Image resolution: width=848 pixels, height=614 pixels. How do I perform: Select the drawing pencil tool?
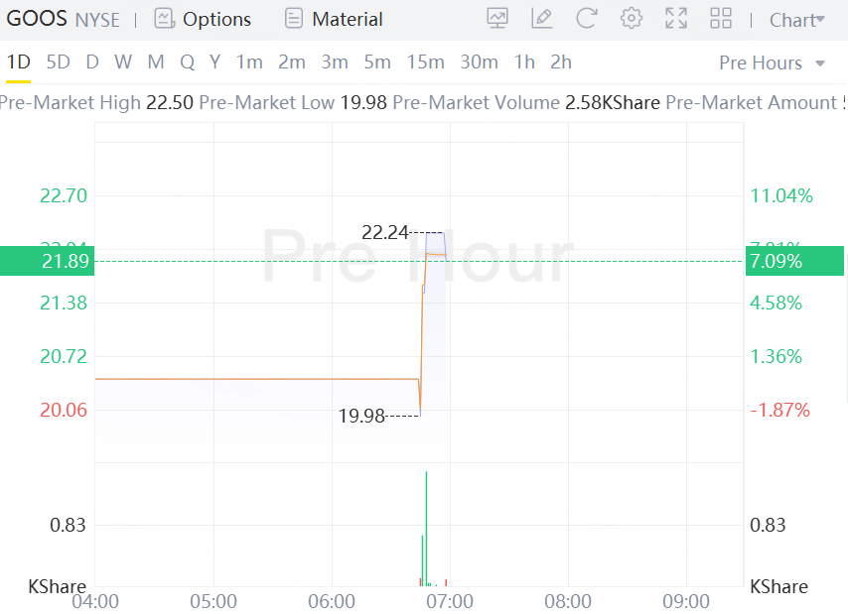(x=542, y=18)
